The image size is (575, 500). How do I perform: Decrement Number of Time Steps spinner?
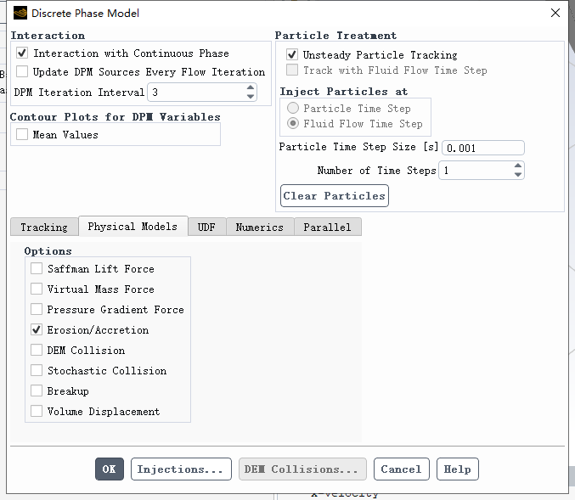pyautogui.click(x=518, y=175)
